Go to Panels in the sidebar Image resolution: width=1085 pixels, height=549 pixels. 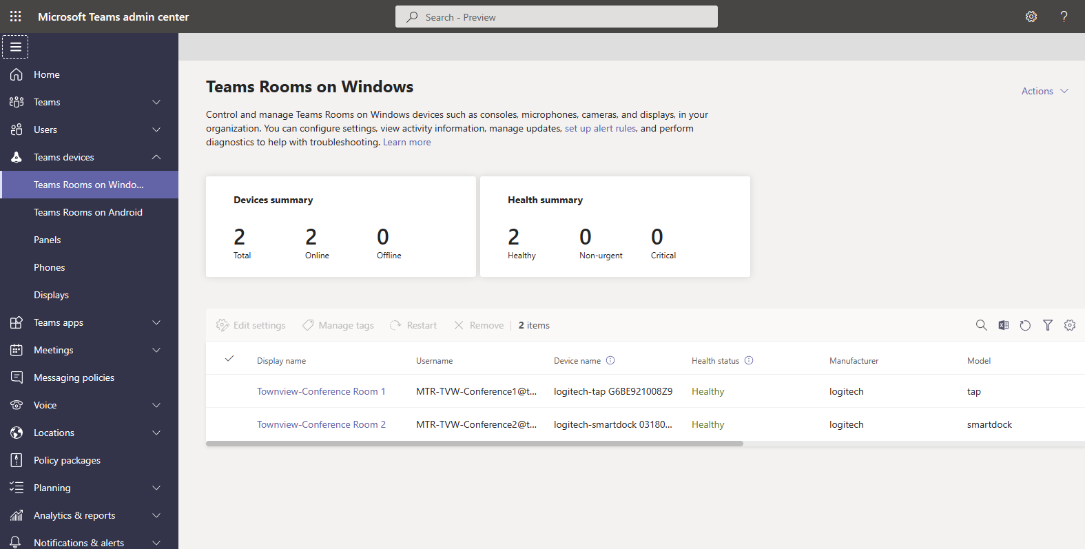48,240
